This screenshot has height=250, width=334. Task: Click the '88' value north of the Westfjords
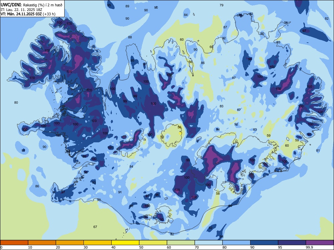(x=130, y=37)
